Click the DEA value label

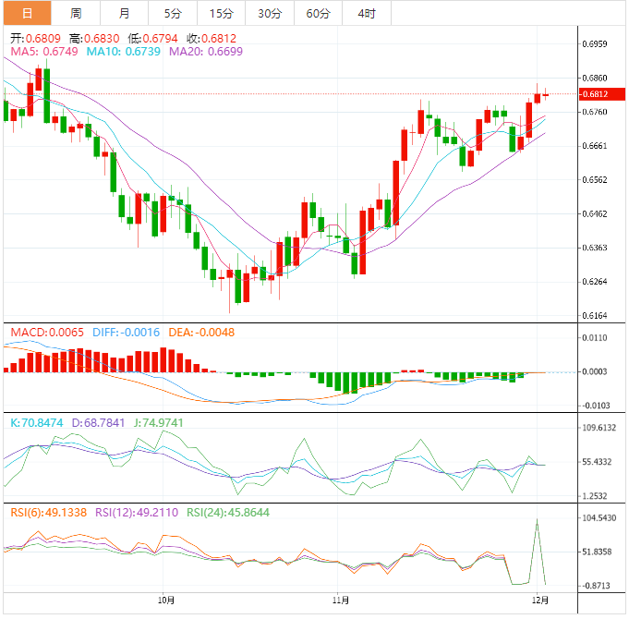(201, 333)
